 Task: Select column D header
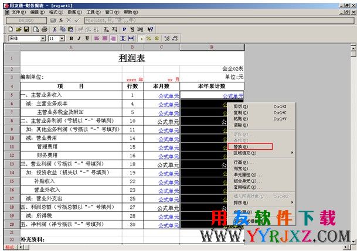pyautogui.click(x=212, y=47)
